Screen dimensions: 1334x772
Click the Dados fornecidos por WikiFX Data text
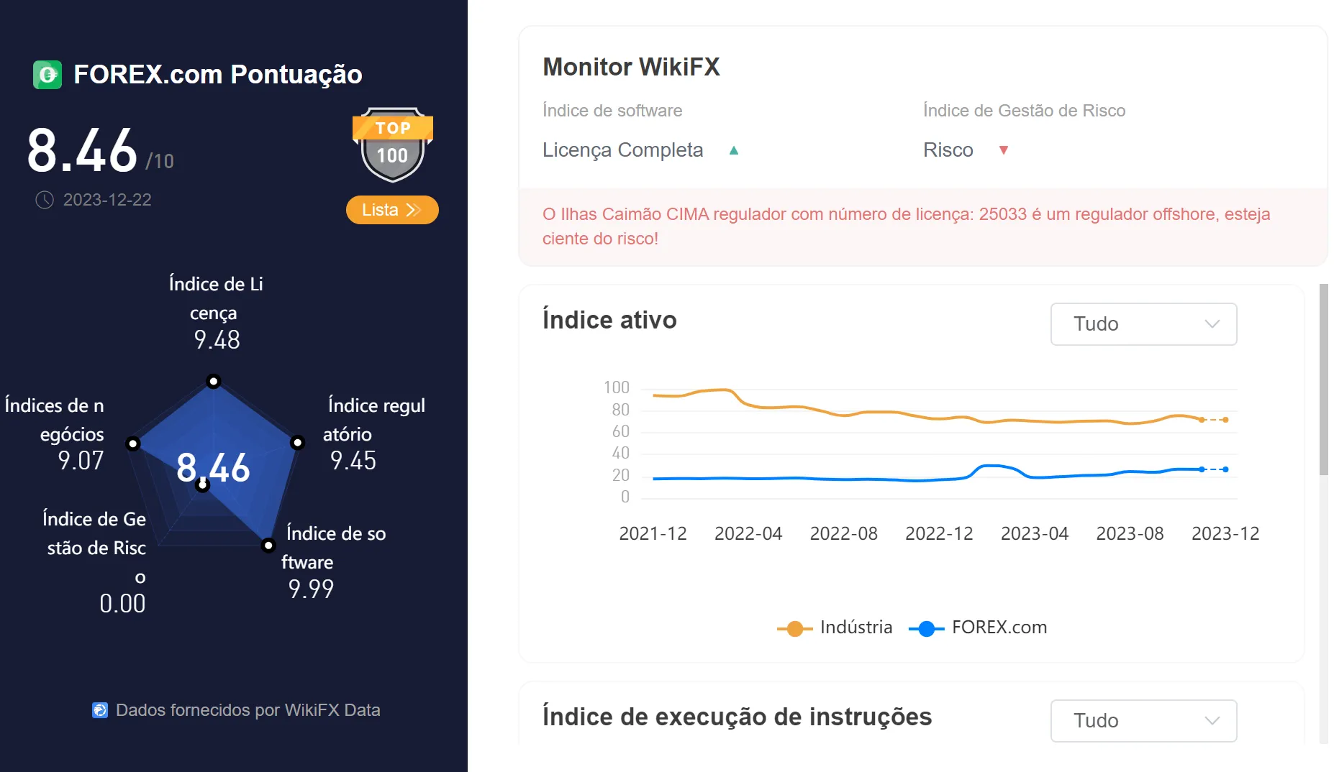[x=248, y=710]
